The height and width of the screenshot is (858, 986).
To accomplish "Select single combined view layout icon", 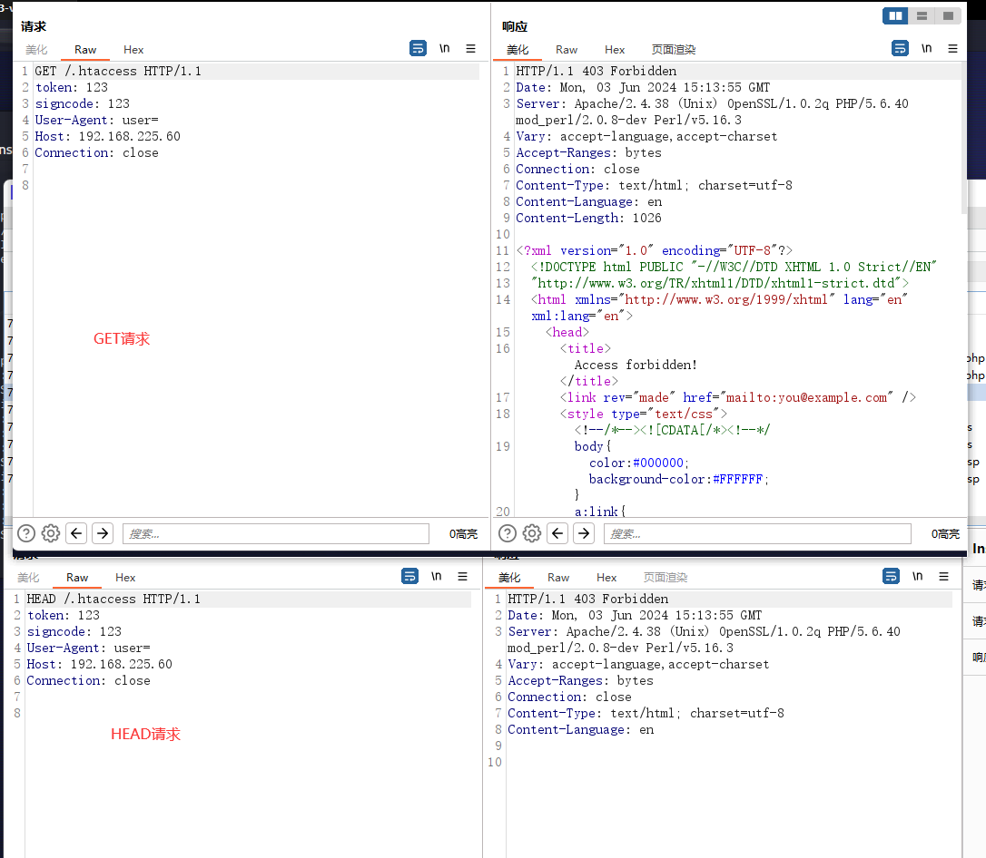I will tap(948, 15).
